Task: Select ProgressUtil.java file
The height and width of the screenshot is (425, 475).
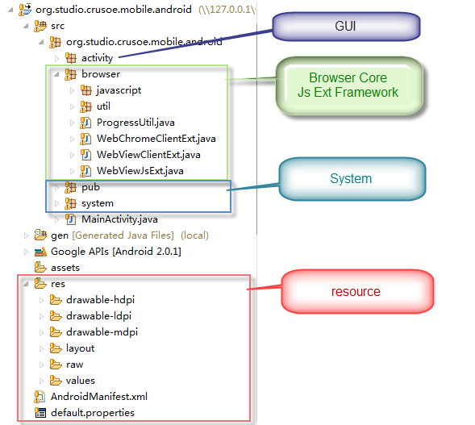Action: (x=135, y=123)
